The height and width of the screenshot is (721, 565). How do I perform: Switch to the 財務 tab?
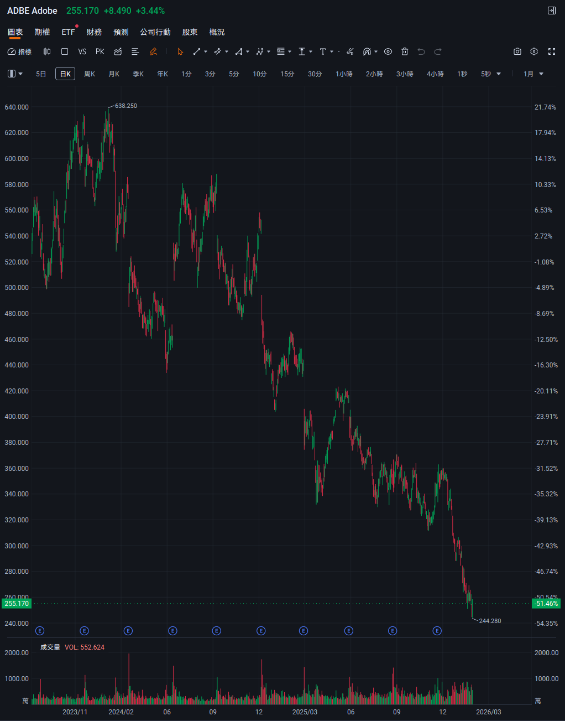pyautogui.click(x=94, y=32)
